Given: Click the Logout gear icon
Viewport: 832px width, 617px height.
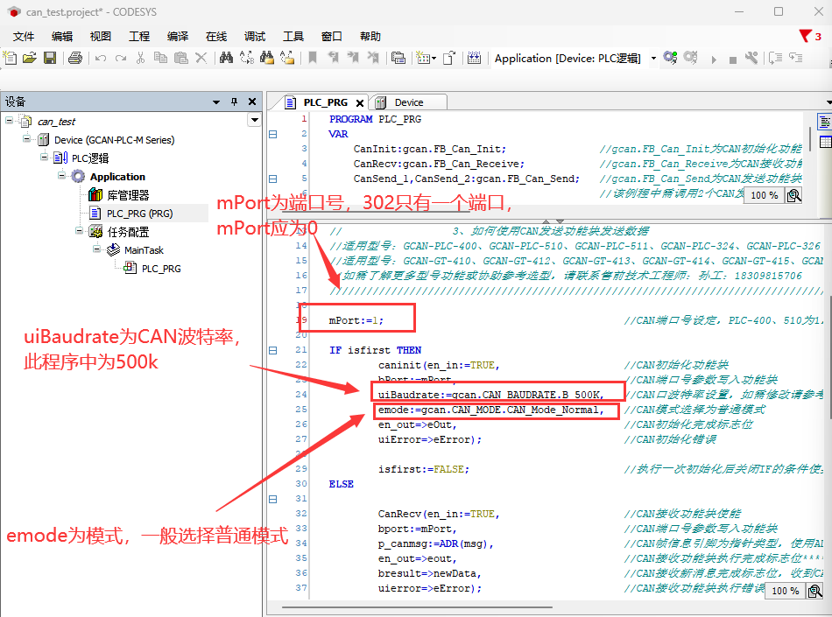Looking at the screenshot, I should [x=690, y=57].
